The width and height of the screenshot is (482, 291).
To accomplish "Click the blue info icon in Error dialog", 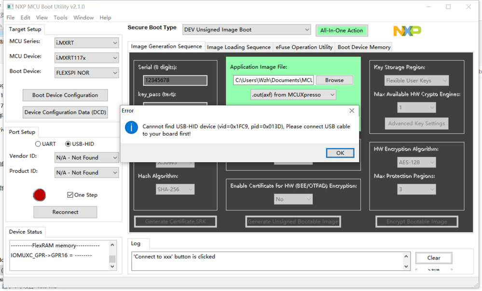I will click(131, 127).
